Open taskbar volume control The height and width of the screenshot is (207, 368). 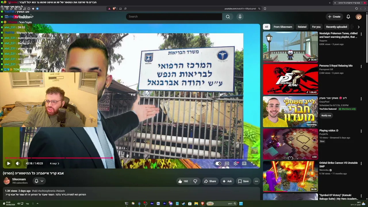tap(18, 204)
